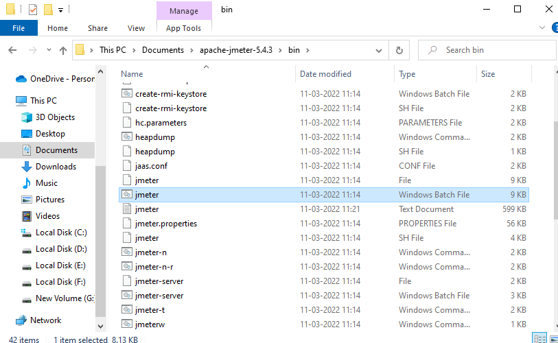Open Music folder in sidebar
Viewport: 558px width, 343px height.
click(39, 183)
